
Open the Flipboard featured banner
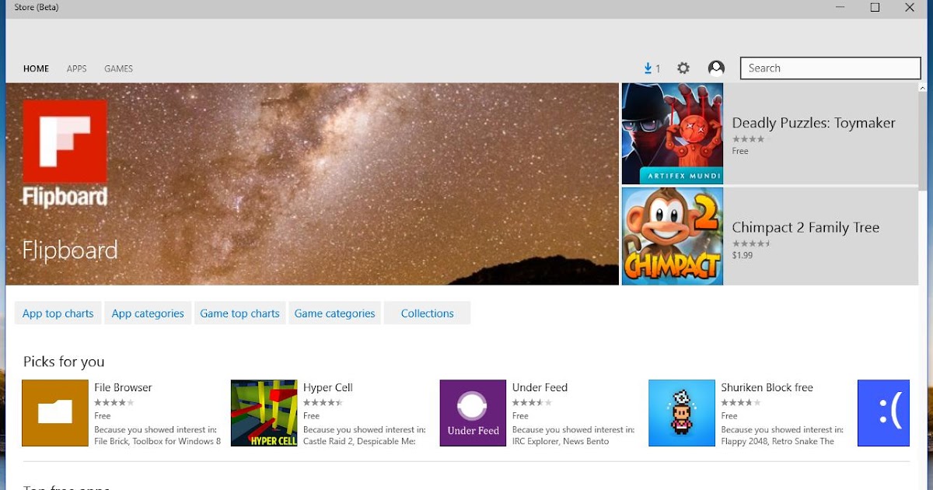pyautogui.click(x=312, y=184)
